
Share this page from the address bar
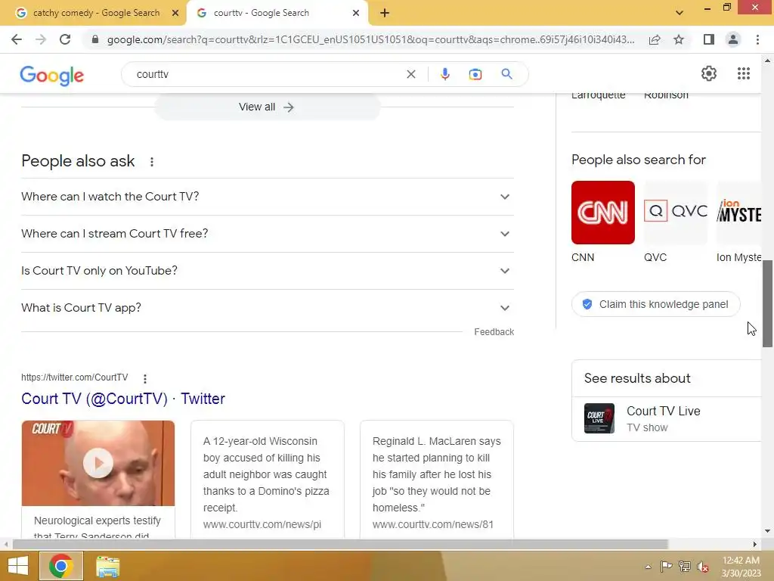click(655, 39)
